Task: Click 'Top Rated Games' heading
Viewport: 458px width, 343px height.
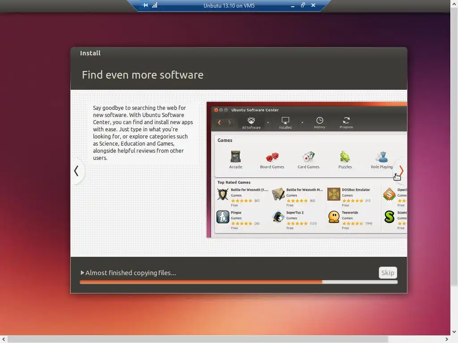Action: 233,182
